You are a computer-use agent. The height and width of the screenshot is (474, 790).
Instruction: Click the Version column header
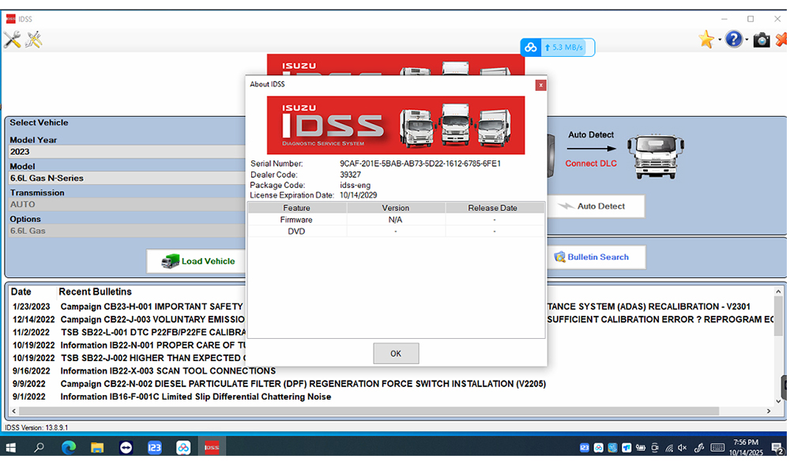pyautogui.click(x=396, y=208)
